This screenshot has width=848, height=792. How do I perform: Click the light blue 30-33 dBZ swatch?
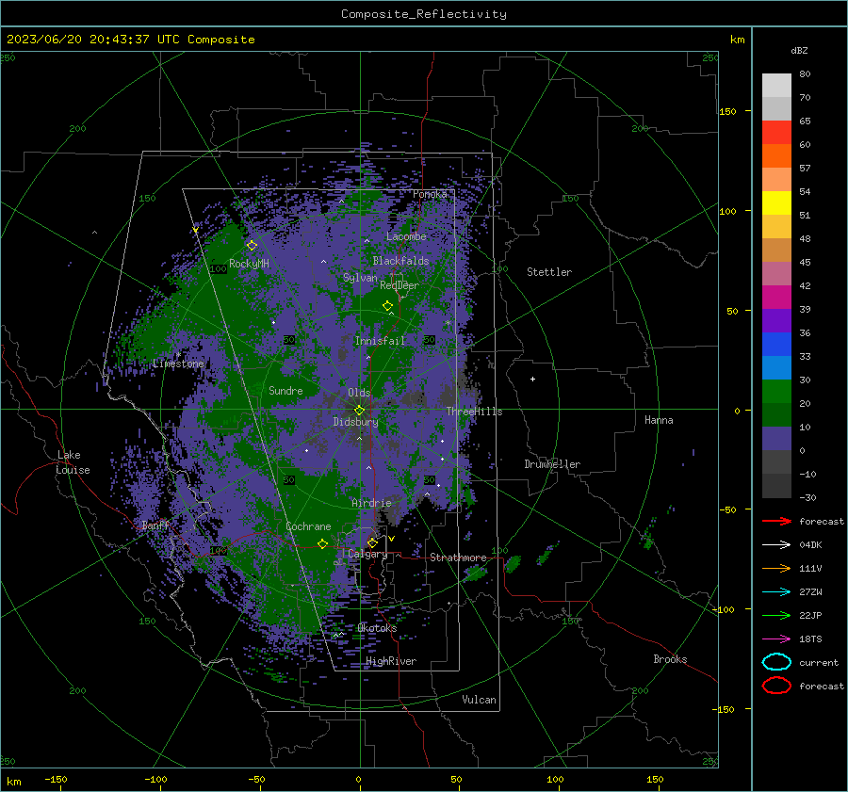point(776,367)
